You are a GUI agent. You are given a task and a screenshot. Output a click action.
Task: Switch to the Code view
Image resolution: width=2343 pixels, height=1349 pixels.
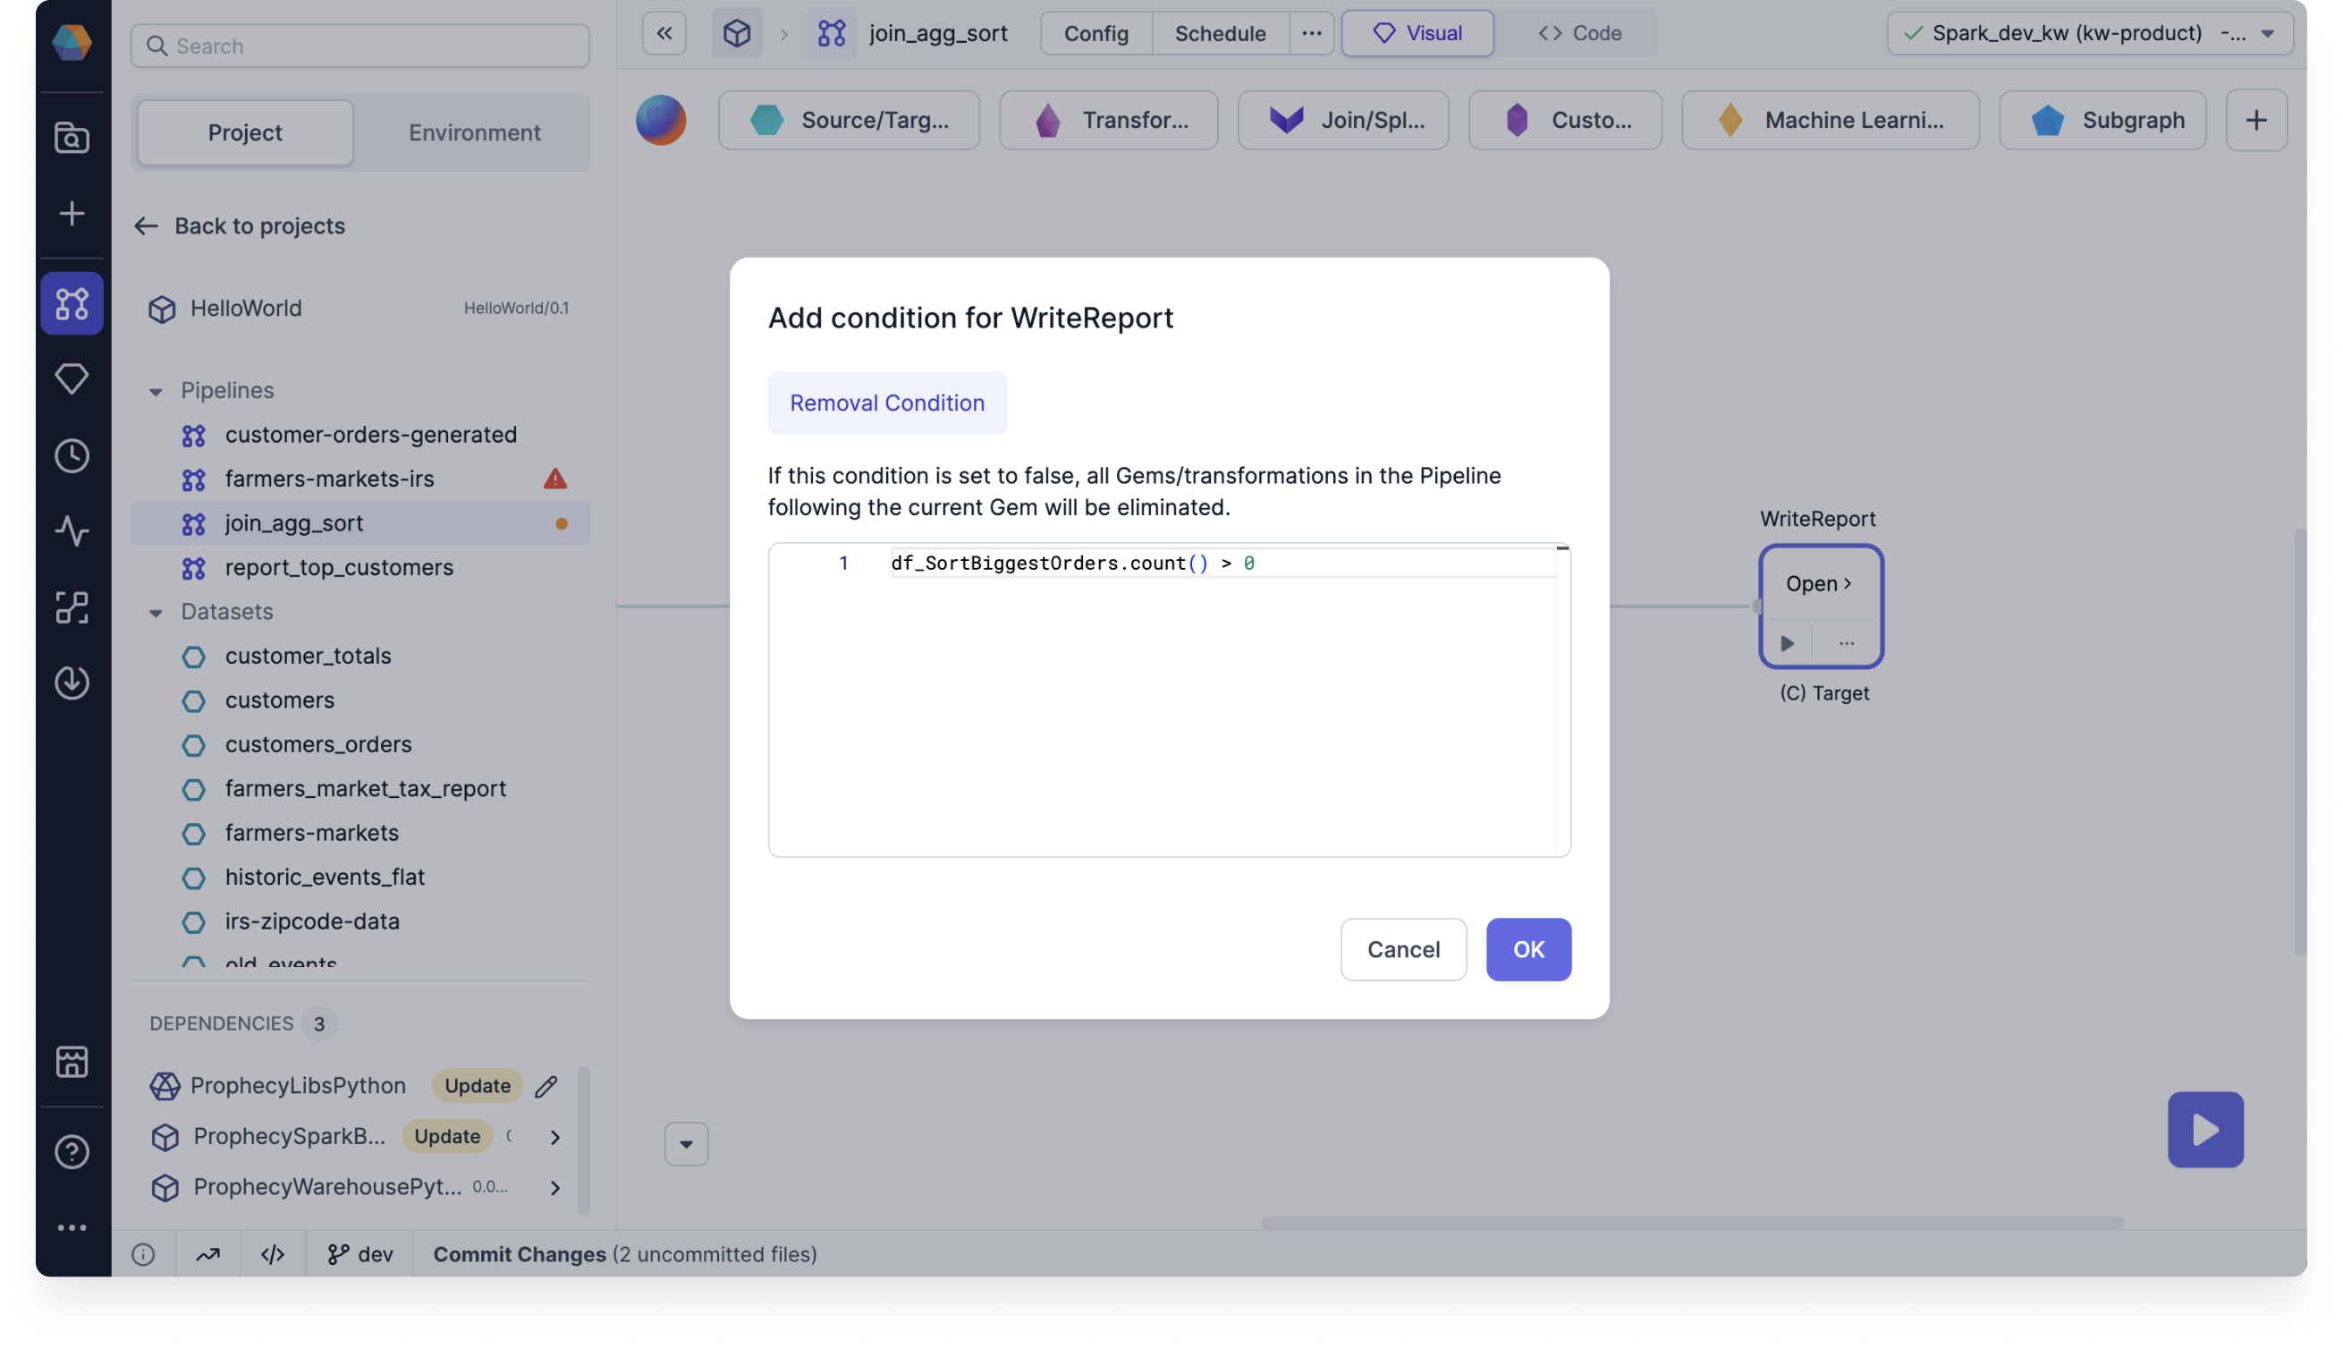pos(1579,33)
